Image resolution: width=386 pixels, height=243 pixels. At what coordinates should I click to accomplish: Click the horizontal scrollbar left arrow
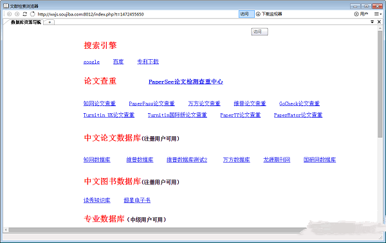tap(6, 230)
